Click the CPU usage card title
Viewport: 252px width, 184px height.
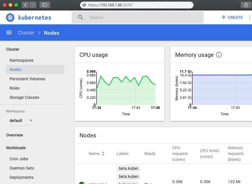[x=94, y=55]
